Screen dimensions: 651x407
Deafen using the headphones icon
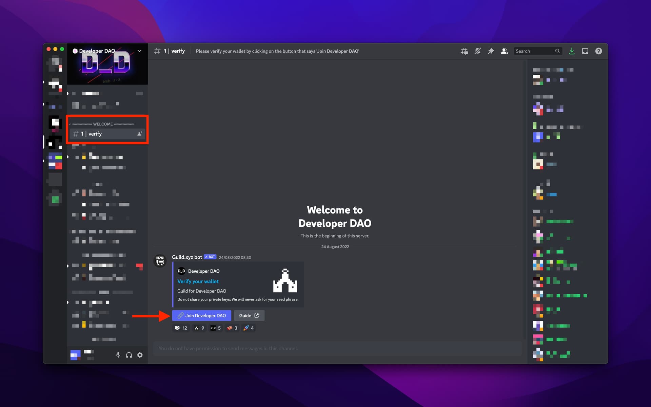click(129, 355)
